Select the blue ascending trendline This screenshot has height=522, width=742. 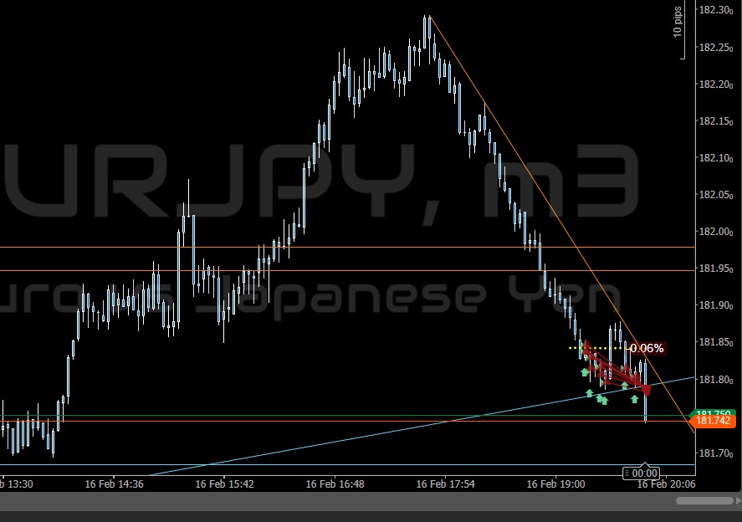335,438
